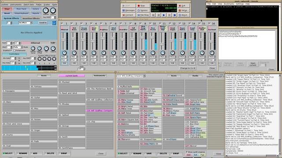Open QjackCtl Connect window

click(128, 15)
